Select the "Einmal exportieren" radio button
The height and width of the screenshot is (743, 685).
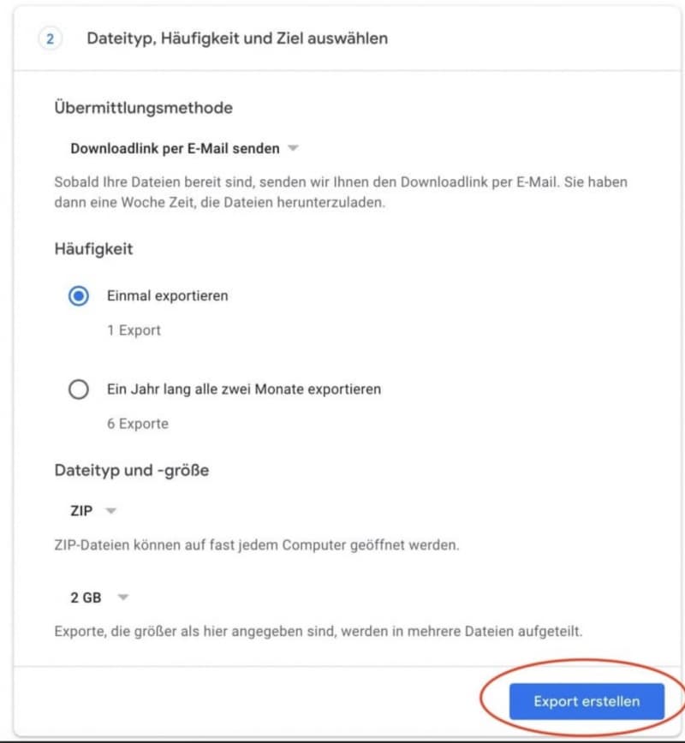point(79,296)
